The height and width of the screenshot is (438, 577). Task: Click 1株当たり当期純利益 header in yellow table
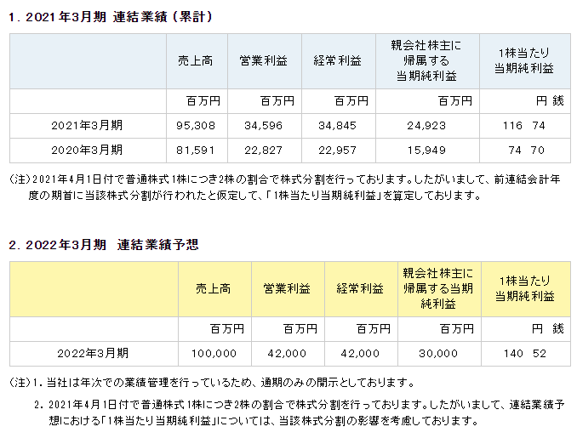click(x=525, y=288)
